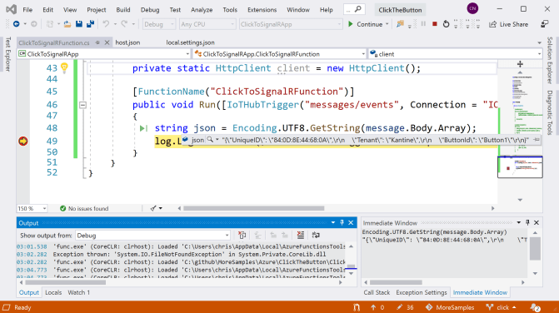559x313 pixels.
Task: Switch to the Locals tab
Action: coord(53,292)
